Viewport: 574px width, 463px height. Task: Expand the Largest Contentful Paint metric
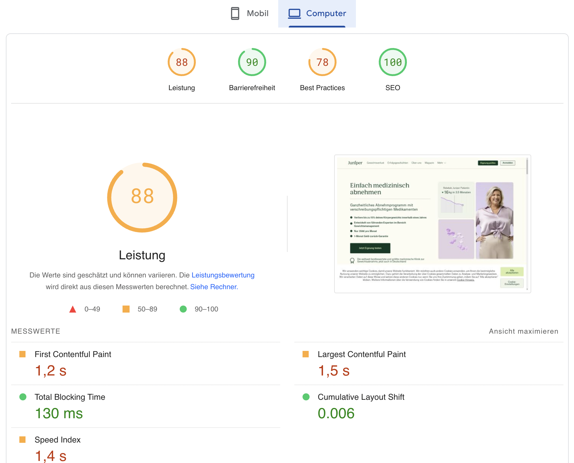click(361, 354)
